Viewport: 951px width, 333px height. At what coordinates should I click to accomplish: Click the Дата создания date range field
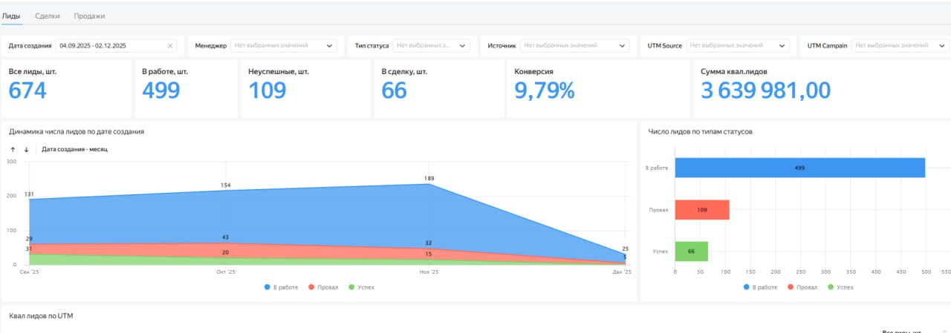click(x=116, y=46)
